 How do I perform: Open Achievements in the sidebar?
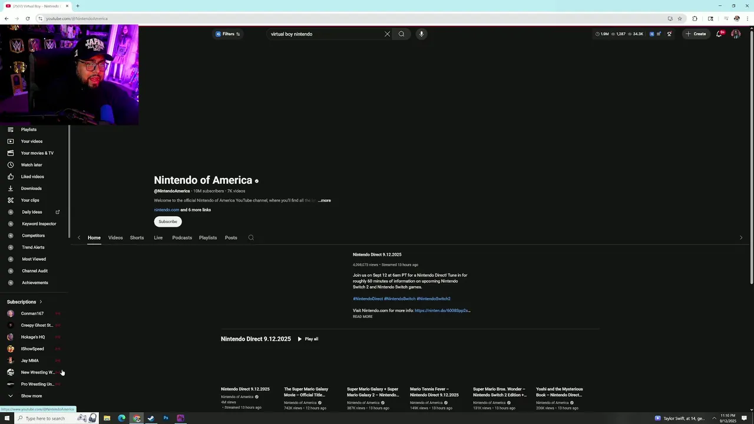point(35,283)
